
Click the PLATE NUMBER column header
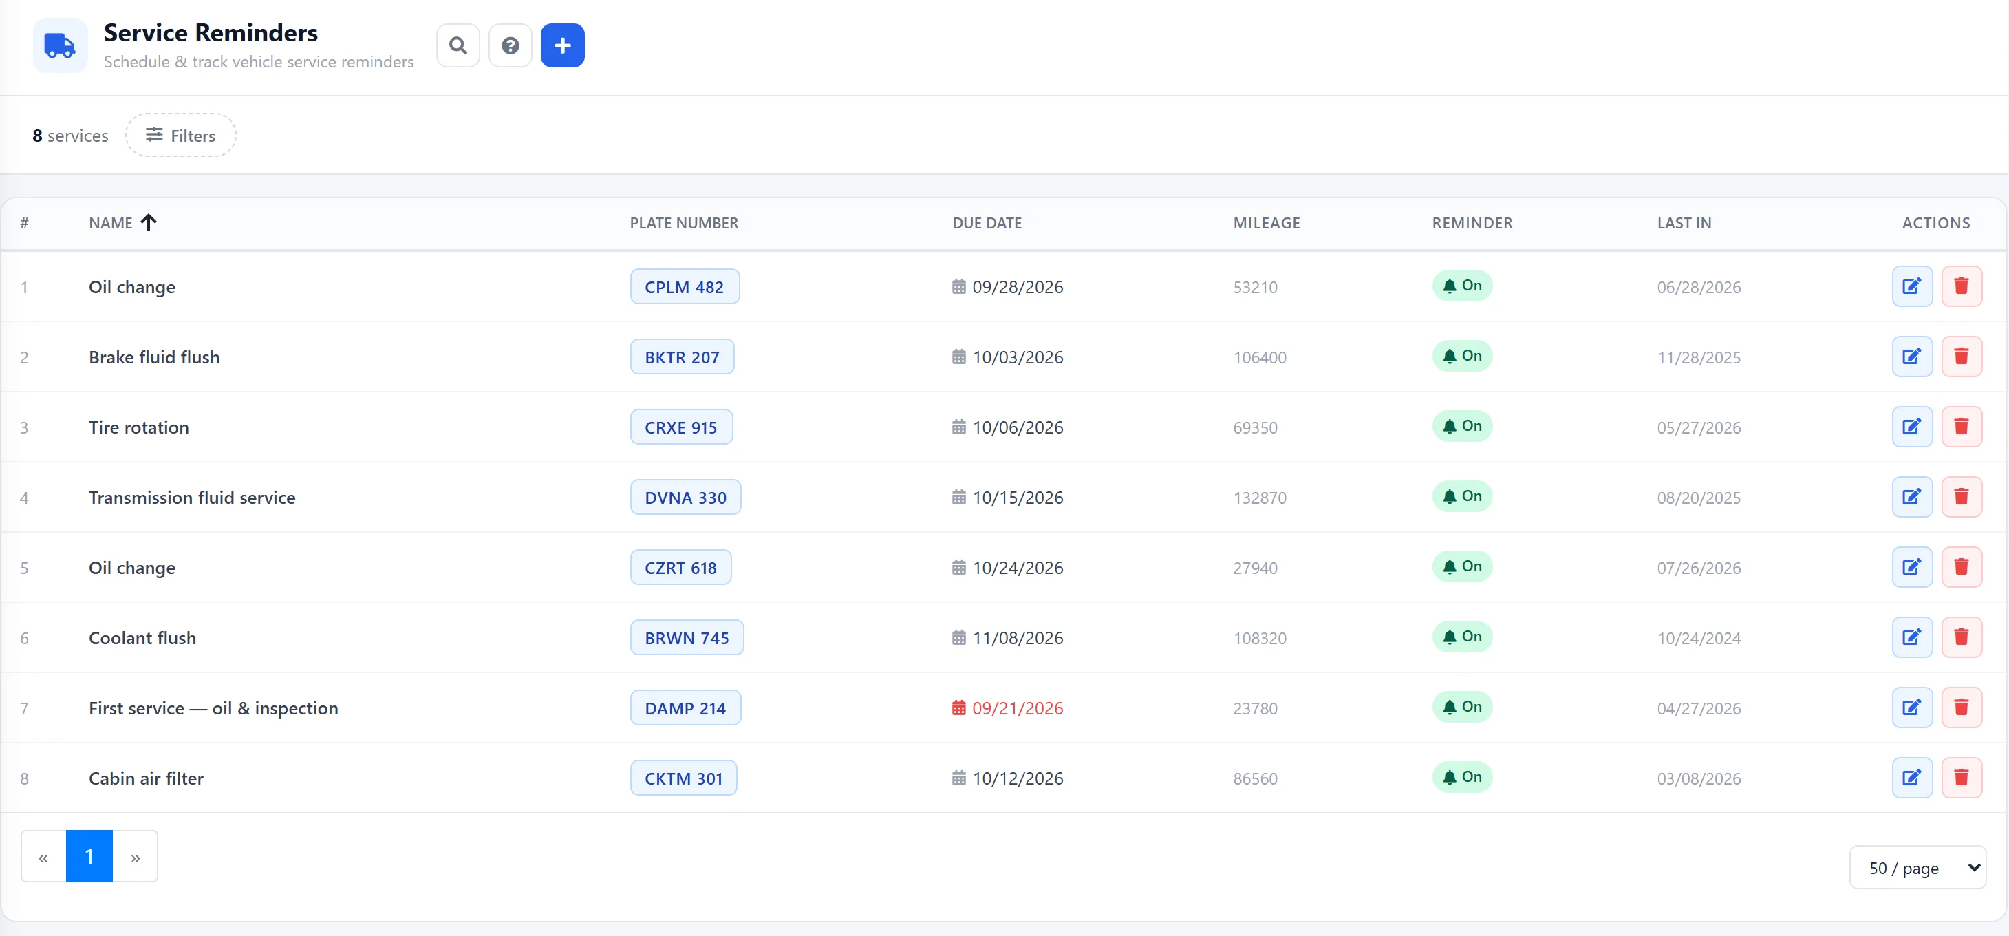point(684,223)
